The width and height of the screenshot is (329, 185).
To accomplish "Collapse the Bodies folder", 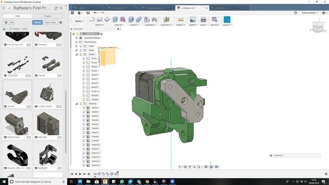I will pyautogui.click(x=76, y=54).
